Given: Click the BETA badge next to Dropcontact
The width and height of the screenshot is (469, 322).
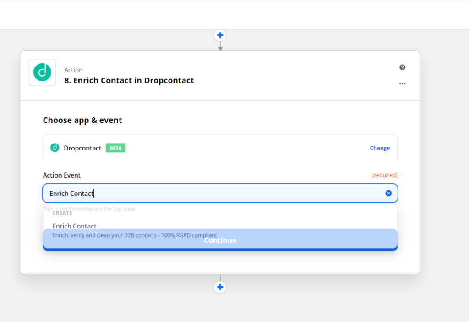Looking at the screenshot, I should tap(116, 148).
